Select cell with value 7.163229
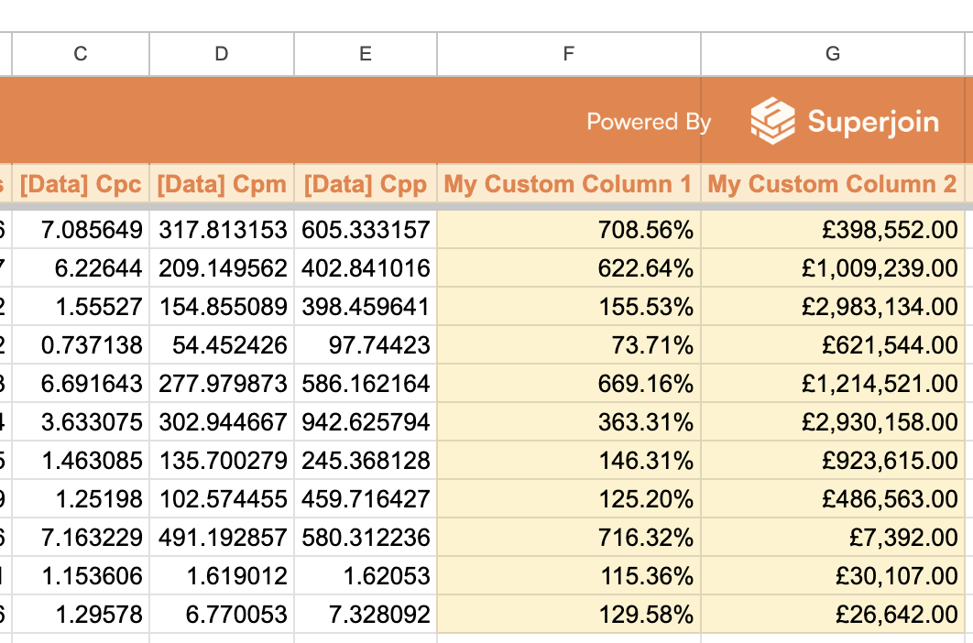This screenshot has height=643, width=973. click(x=81, y=538)
